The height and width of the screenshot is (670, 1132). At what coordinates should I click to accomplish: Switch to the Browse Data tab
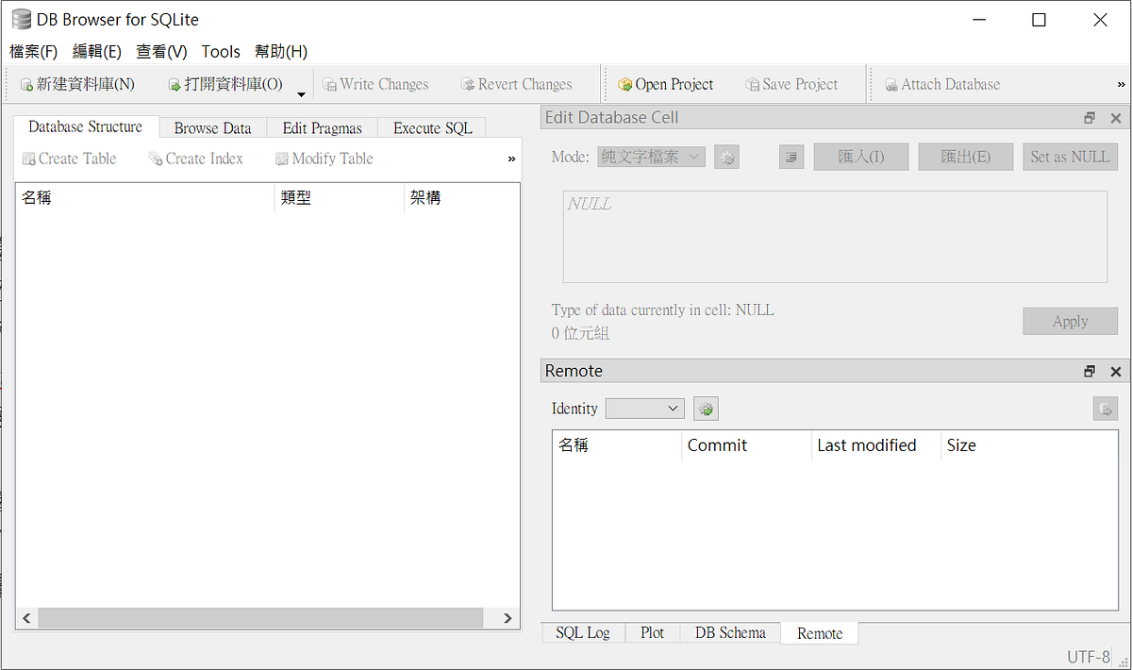pos(212,127)
